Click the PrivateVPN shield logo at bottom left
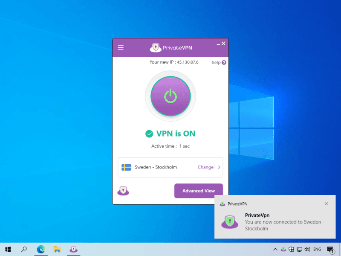 pyautogui.click(x=123, y=191)
